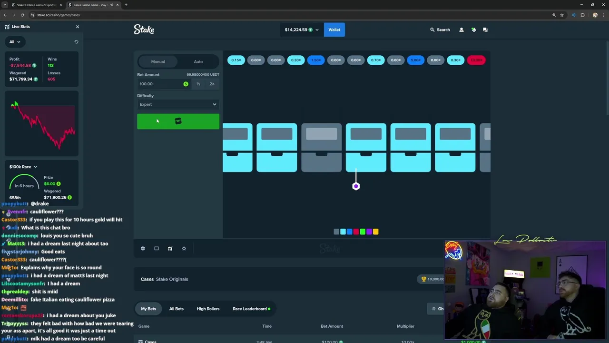Expand the $100k Race dropdown
The image size is (609, 343).
click(23, 167)
